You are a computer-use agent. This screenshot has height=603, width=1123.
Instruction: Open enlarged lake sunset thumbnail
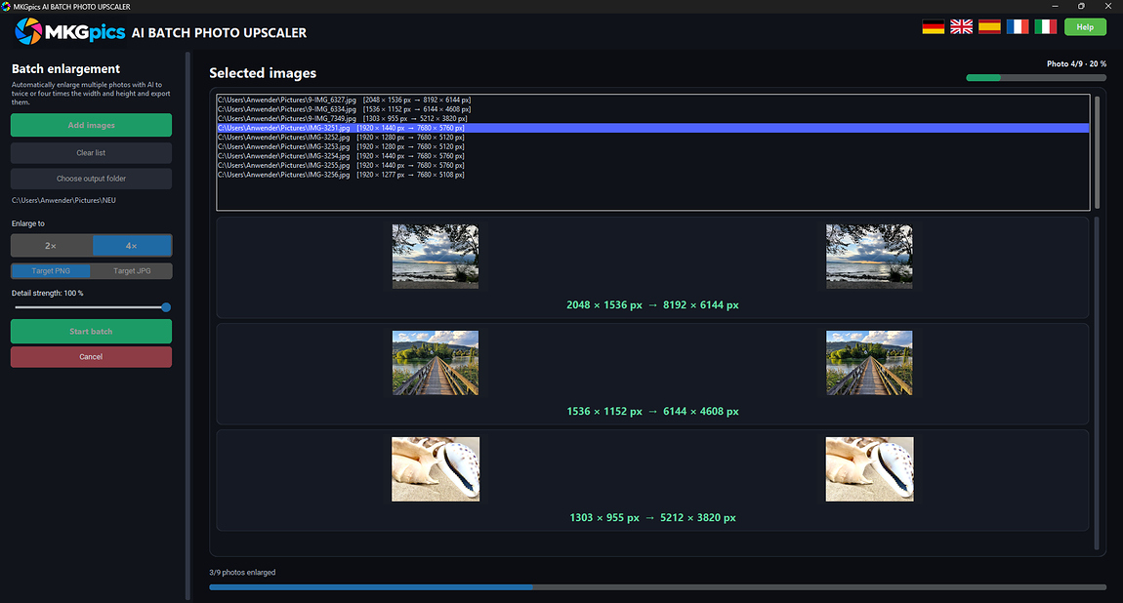point(869,257)
